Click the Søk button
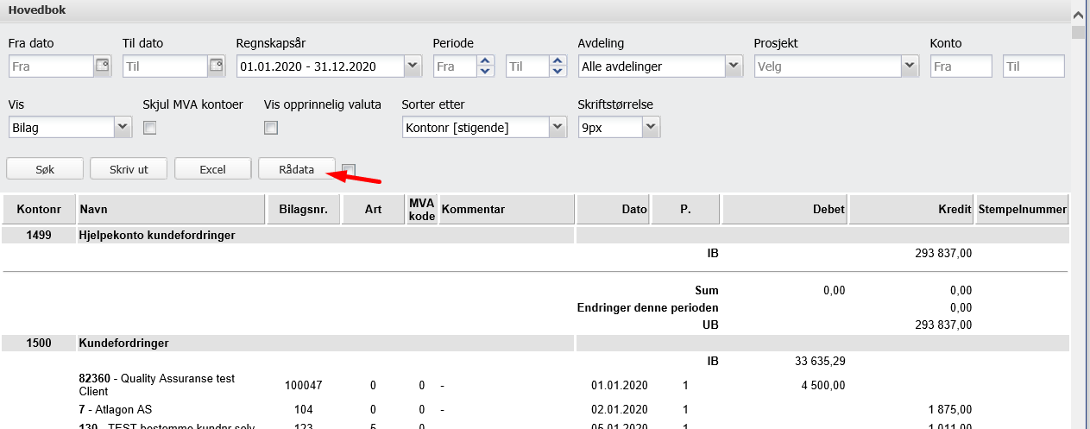The image size is (1090, 429). [45, 169]
